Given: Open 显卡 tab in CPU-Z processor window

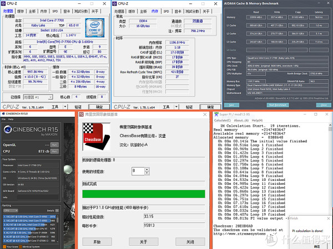Looking at the screenshot, I should click(x=67, y=11).
